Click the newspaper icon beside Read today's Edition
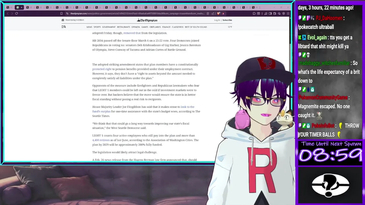The width and height of the screenshot is (365, 205). point(63,20)
